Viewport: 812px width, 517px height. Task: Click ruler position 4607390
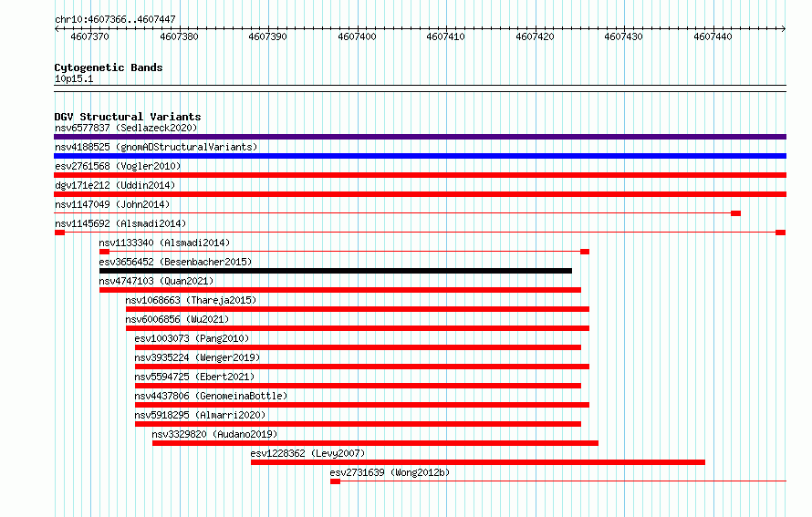tap(267, 36)
